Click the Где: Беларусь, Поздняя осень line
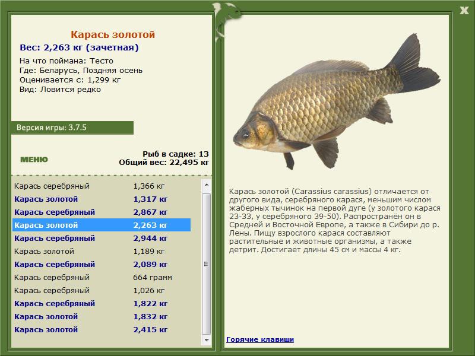Screen dimensions: 475x356 (81, 71)
